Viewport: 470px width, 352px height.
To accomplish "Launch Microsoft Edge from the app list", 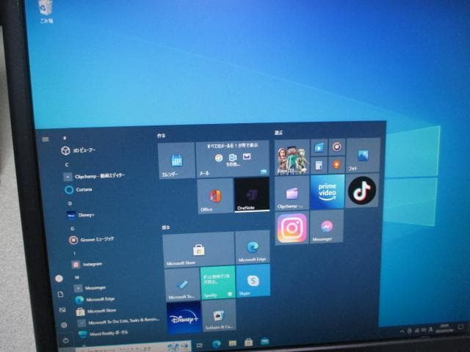I will [95, 299].
